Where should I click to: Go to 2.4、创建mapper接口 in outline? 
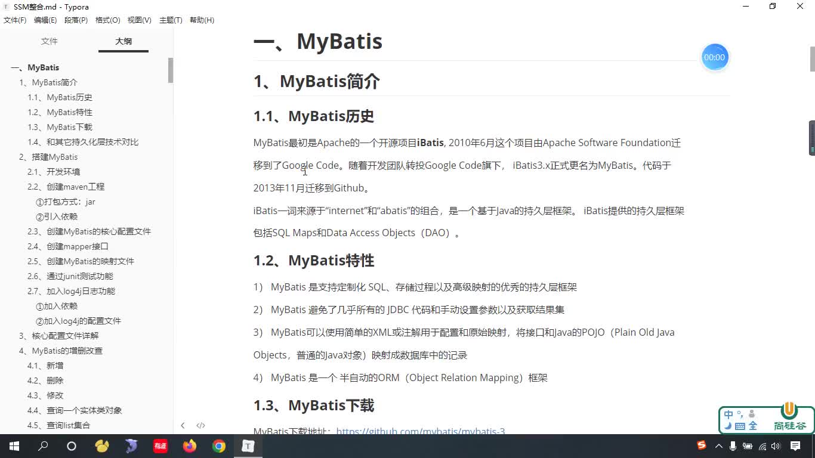(68, 246)
